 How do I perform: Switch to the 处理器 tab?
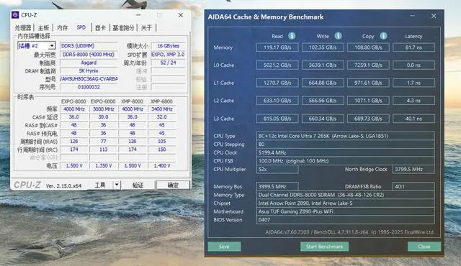(x=23, y=28)
